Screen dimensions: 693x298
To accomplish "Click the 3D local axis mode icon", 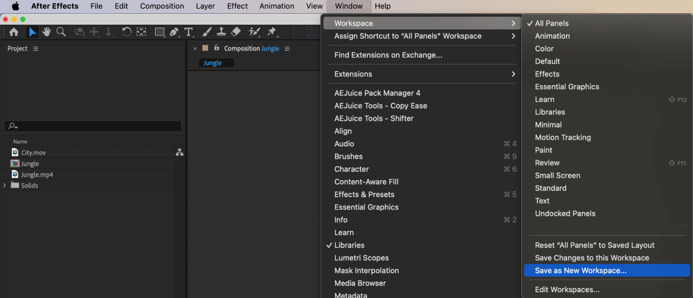I will 311,33.
